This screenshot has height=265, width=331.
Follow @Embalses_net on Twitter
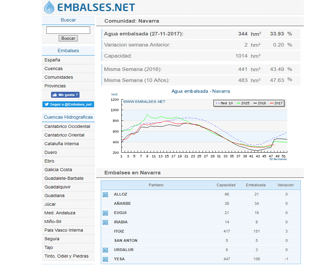coord(68,104)
